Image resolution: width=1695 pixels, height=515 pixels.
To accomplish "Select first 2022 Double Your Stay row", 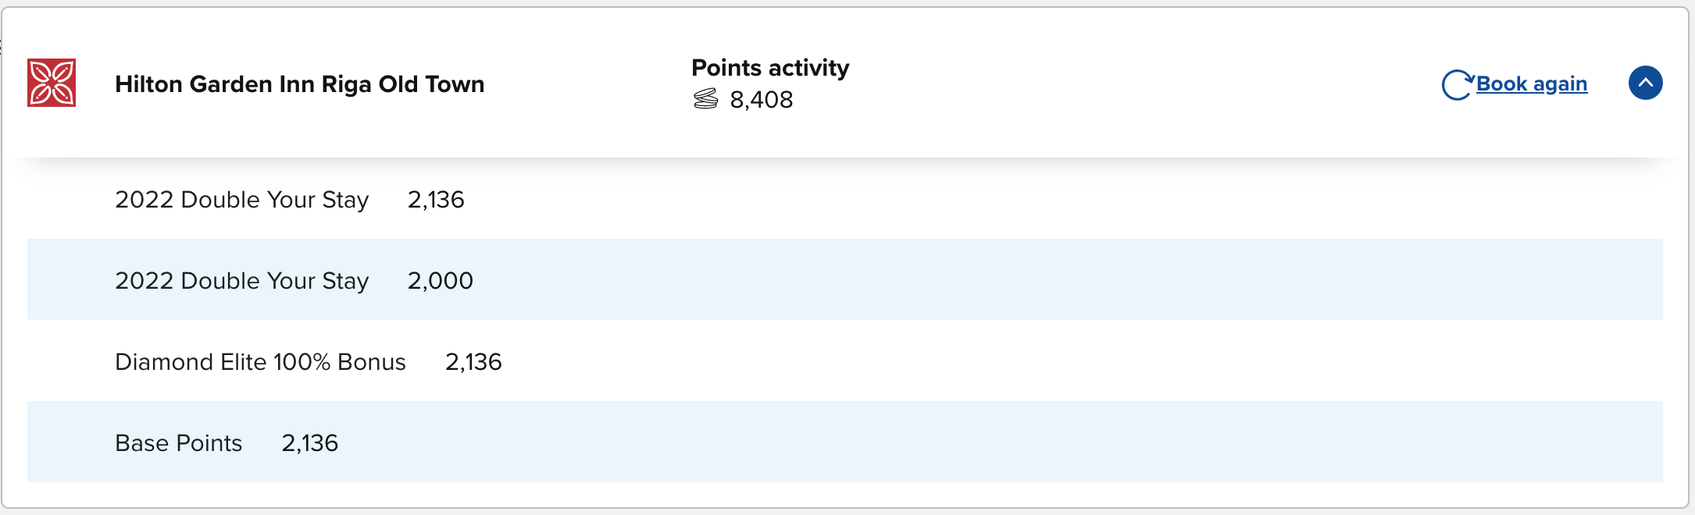I will (845, 199).
